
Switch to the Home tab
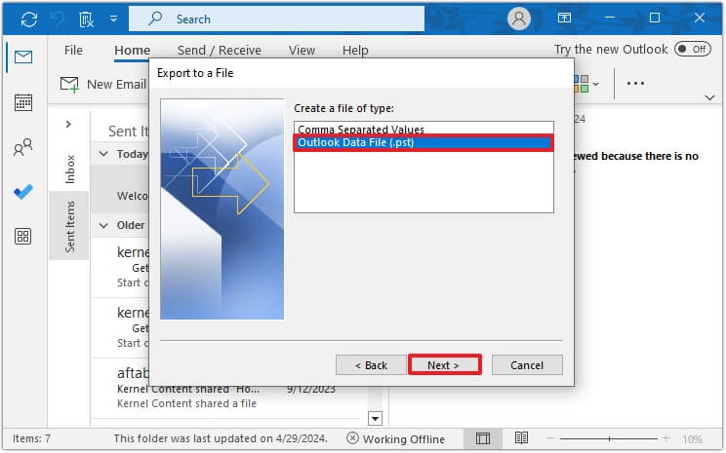pos(133,50)
